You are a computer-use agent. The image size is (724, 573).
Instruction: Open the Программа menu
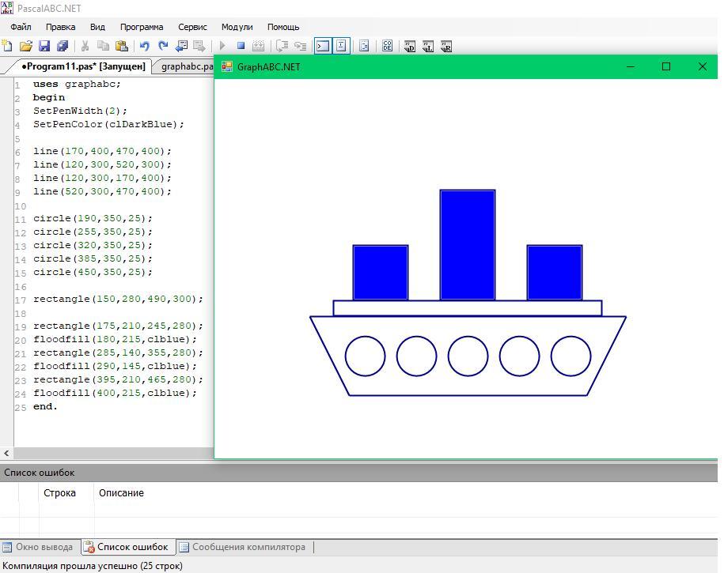pyautogui.click(x=142, y=27)
